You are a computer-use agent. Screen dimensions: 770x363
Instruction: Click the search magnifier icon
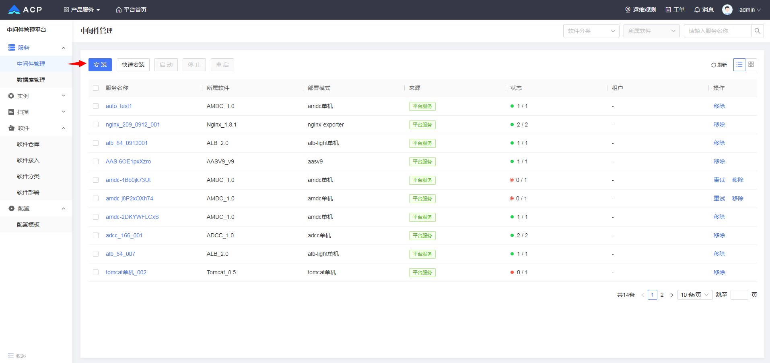tap(758, 31)
